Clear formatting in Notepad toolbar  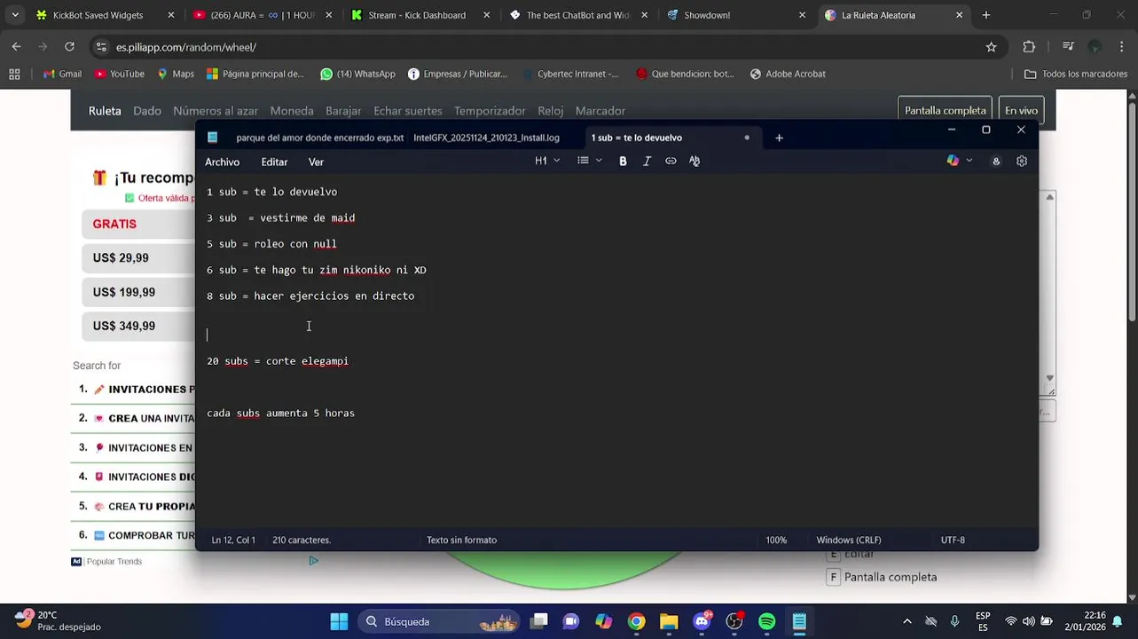click(x=695, y=161)
